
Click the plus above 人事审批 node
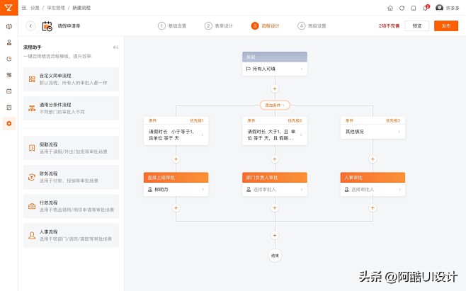tap(373, 159)
